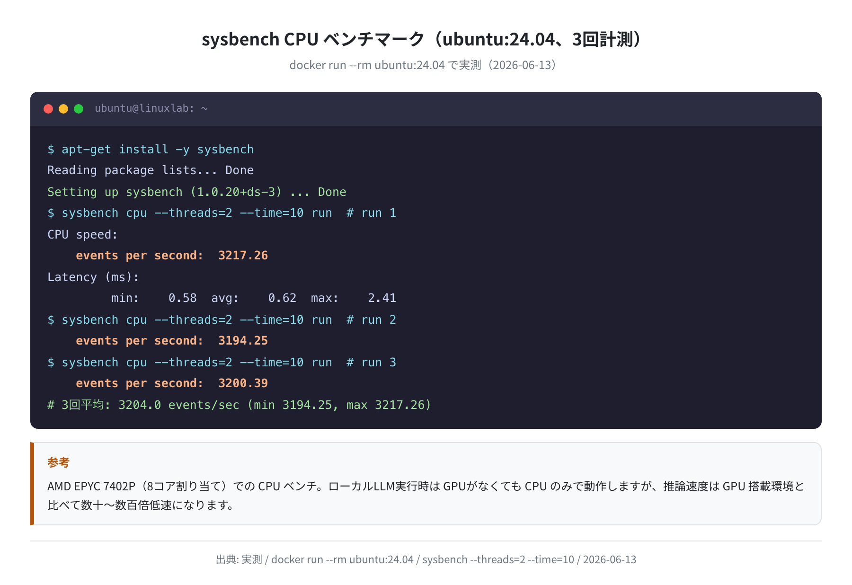
Task: Click the sysbench command marked '# run 2'
Action: 222,320
